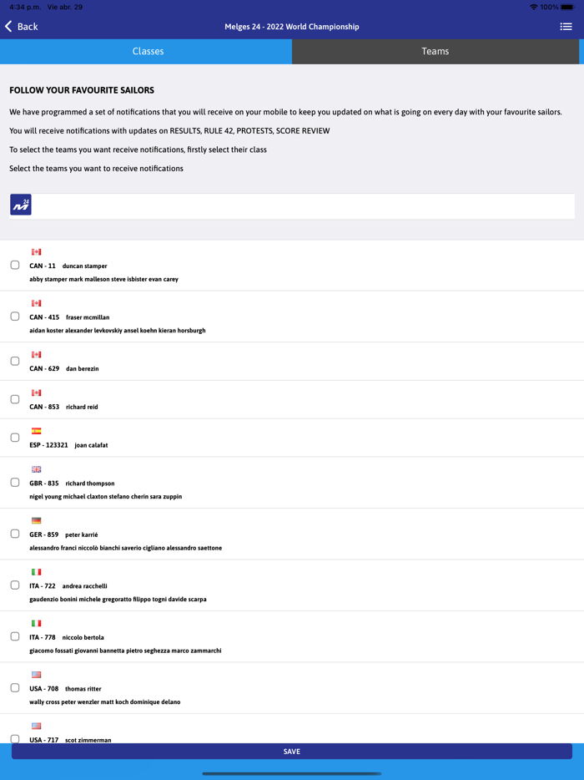Open the list menu icon
The width and height of the screenshot is (584, 780).
(x=566, y=27)
